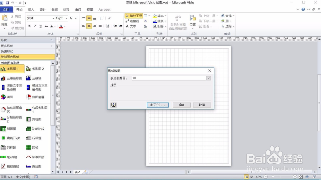
Task: Switch to the Acrobat ribbon tab
Action: [x=104, y=10]
